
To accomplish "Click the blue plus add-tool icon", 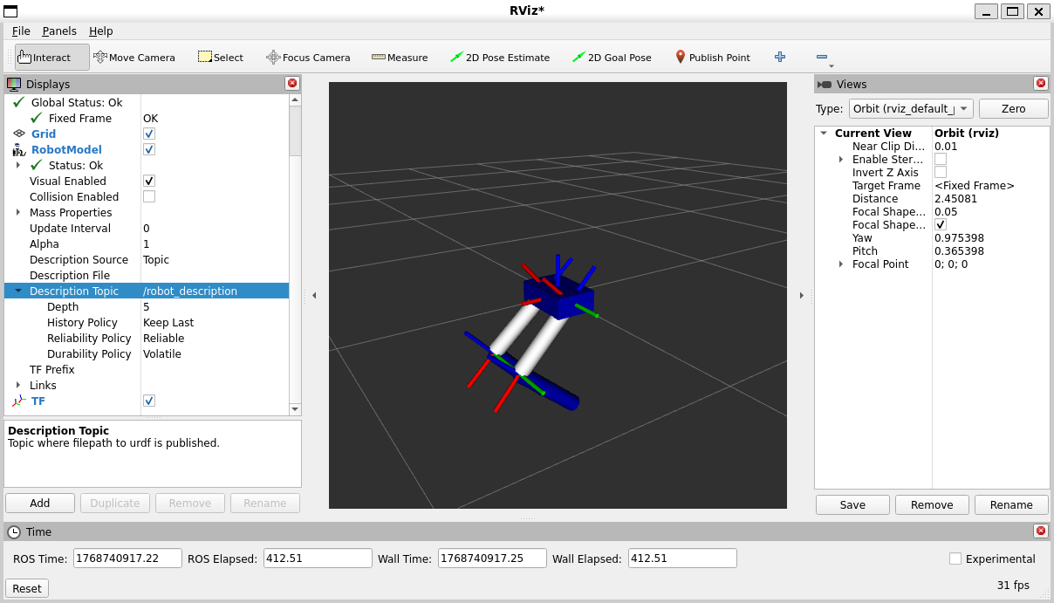I will 780,57.
